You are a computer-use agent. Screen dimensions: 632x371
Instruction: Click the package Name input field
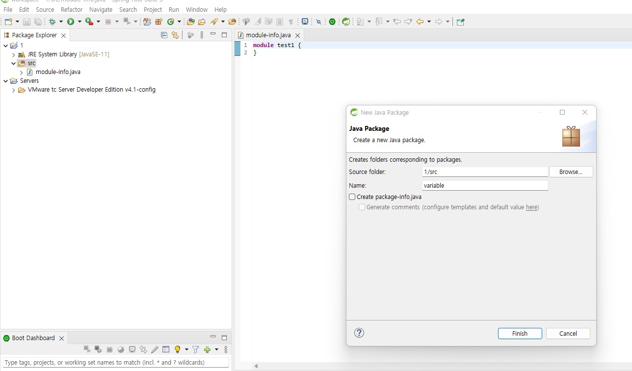[485, 186]
